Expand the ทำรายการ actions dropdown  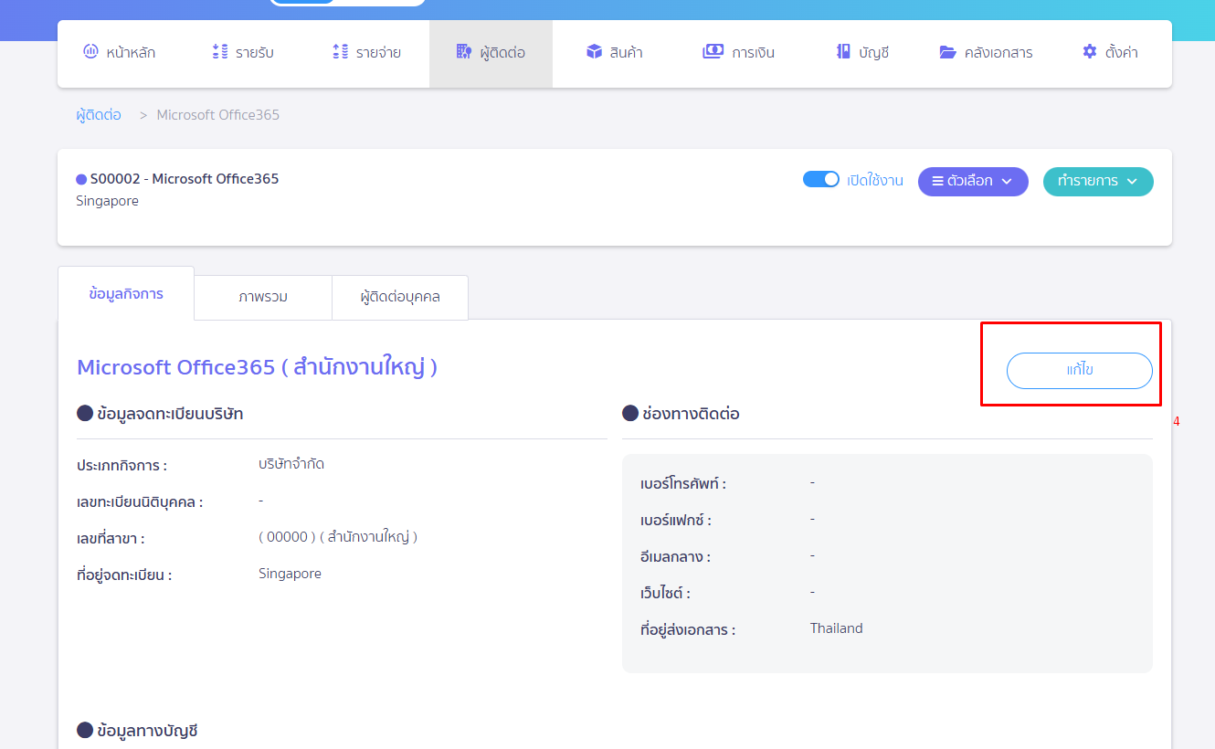pos(1098,181)
